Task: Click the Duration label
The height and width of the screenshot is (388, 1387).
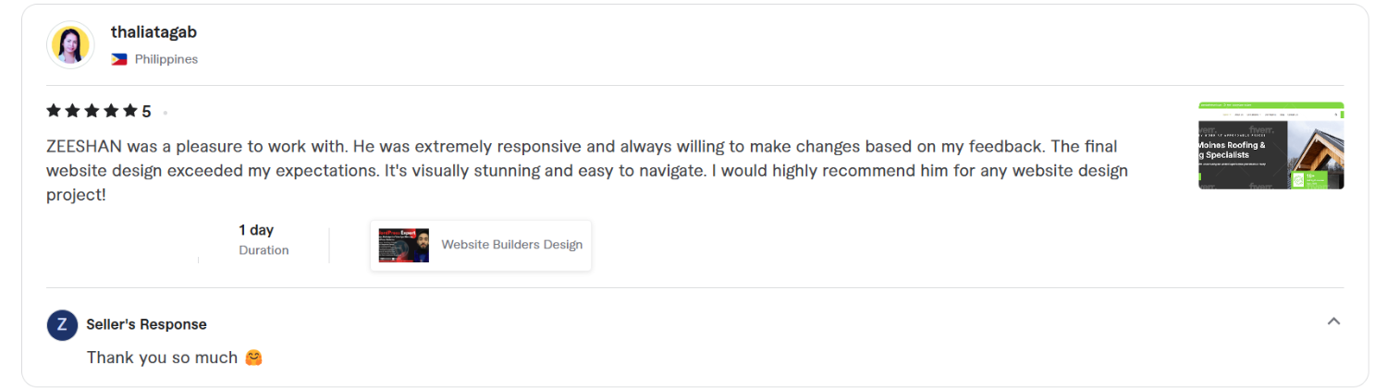Action: coord(264,250)
